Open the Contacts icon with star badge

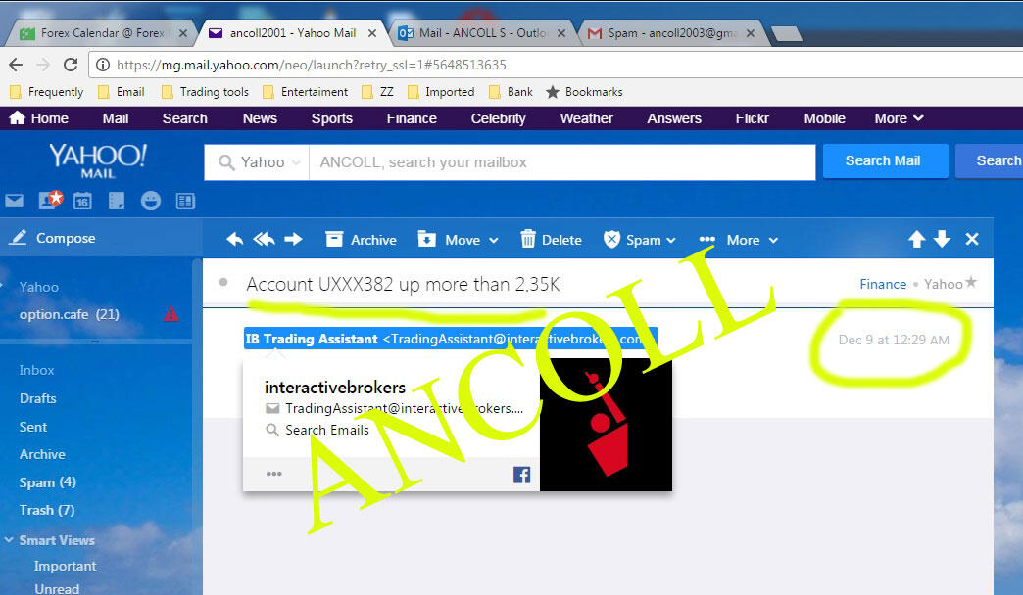(x=50, y=200)
